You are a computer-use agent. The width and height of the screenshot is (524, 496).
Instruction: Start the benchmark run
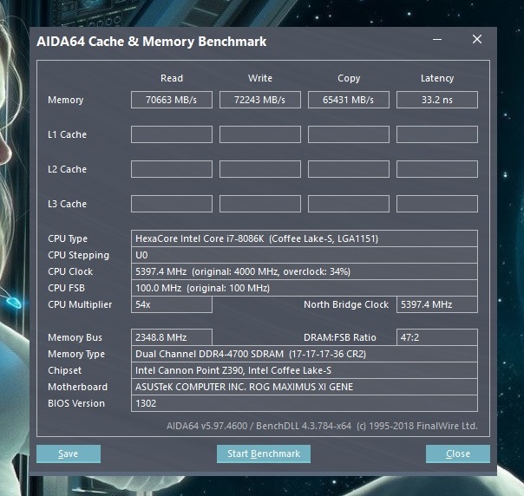point(264,454)
